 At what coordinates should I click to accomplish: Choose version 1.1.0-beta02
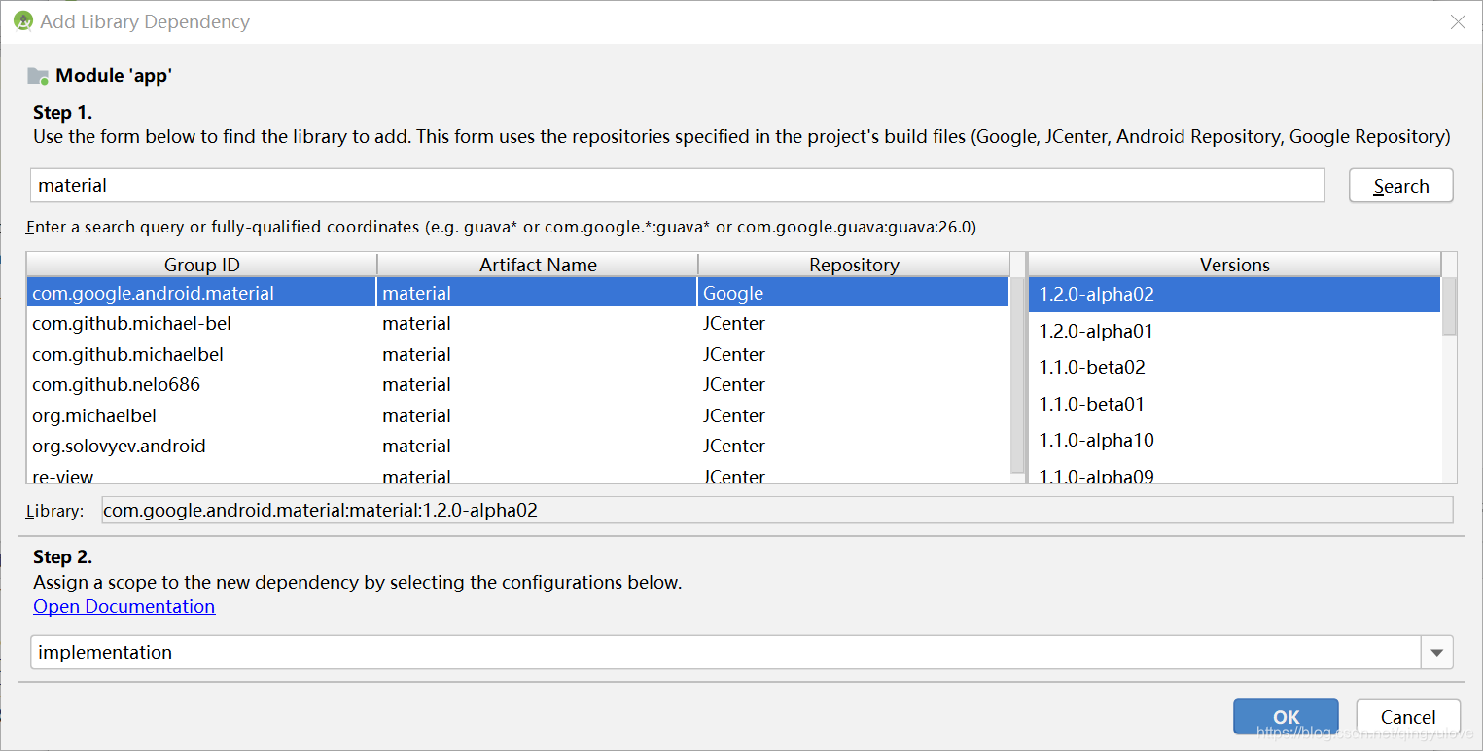pos(1234,367)
